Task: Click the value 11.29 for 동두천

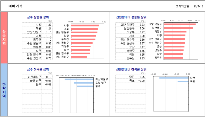Action: point(141,58)
